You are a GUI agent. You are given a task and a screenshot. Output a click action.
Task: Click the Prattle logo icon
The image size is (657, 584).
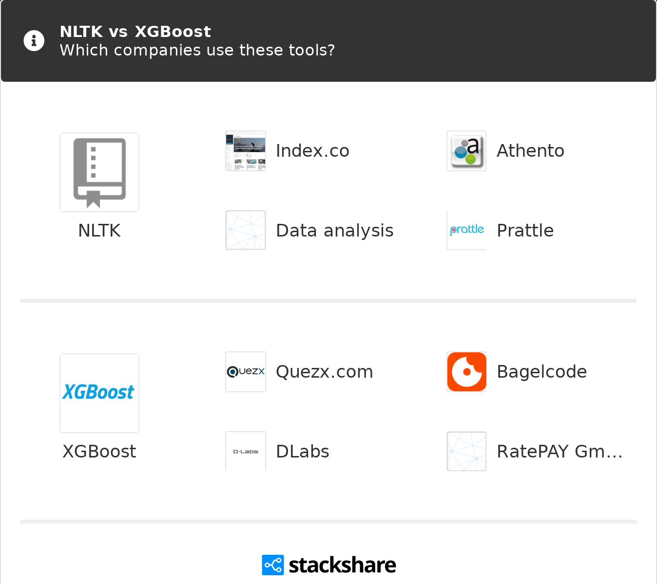pyautogui.click(x=466, y=230)
